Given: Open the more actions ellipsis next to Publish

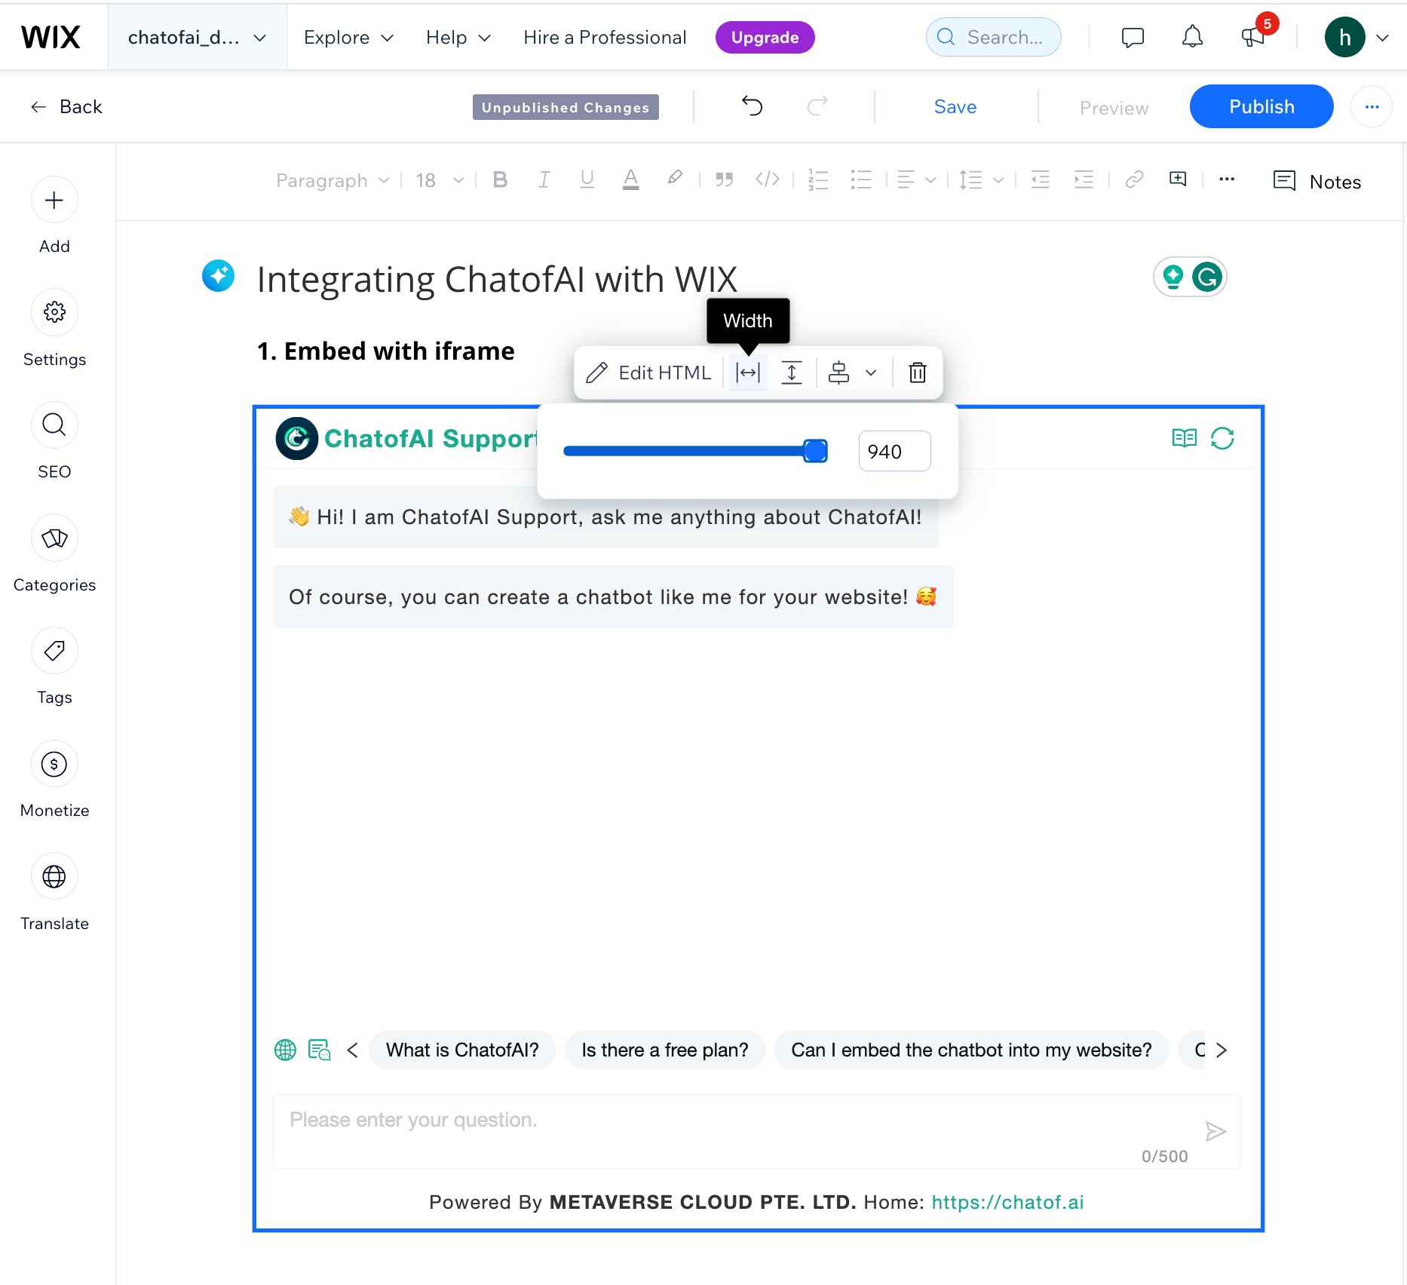Looking at the screenshot, I should tap(1372, 106).
